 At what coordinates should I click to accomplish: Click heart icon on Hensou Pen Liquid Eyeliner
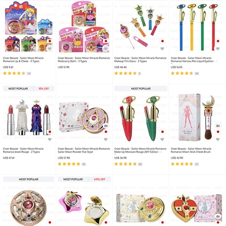click(x=218, y=48)
